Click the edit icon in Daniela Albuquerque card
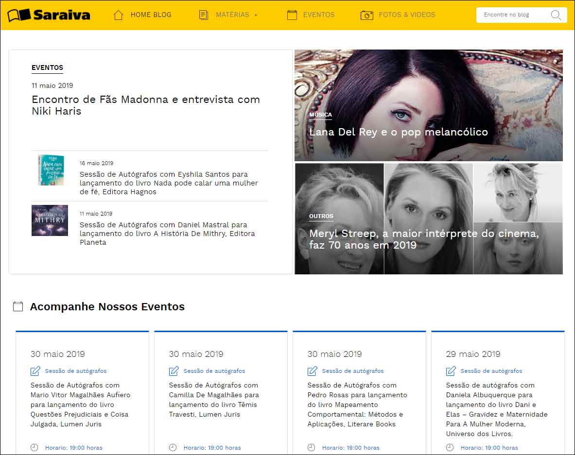The height and width of the screenshot is (455, 575). point(451,371)
